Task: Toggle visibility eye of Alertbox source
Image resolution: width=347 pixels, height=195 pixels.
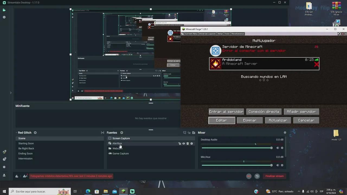Action: click(184, 144)
